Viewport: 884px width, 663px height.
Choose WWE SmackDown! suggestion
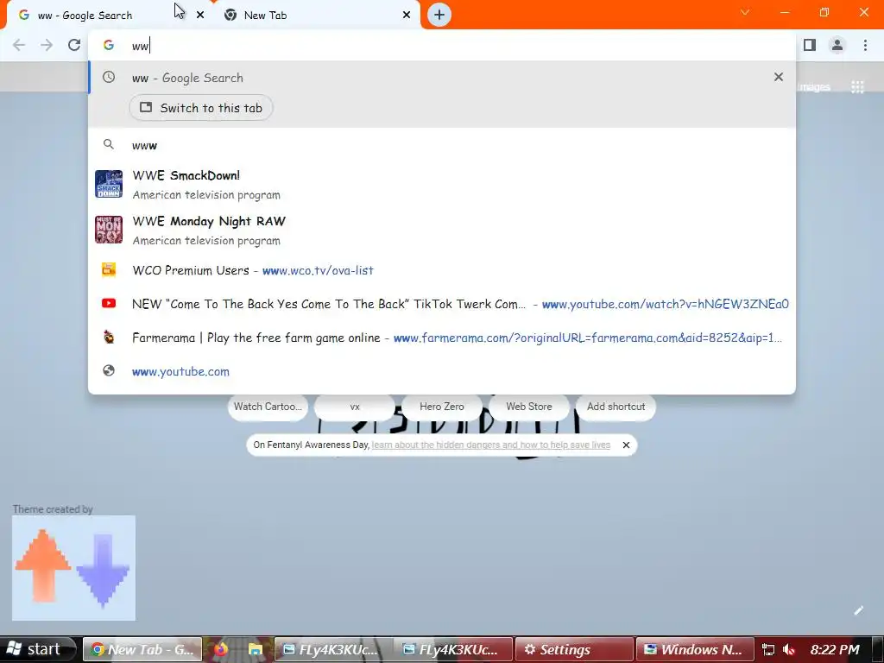click(442, 185)
